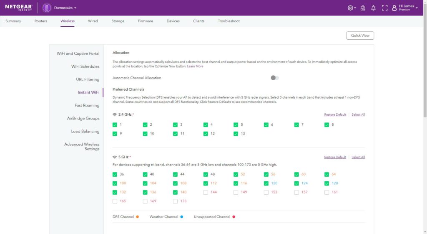Expand the Hi James account dropdown arrow
The height and width of the screenshot is (234, 427).
tap(417, 8)
